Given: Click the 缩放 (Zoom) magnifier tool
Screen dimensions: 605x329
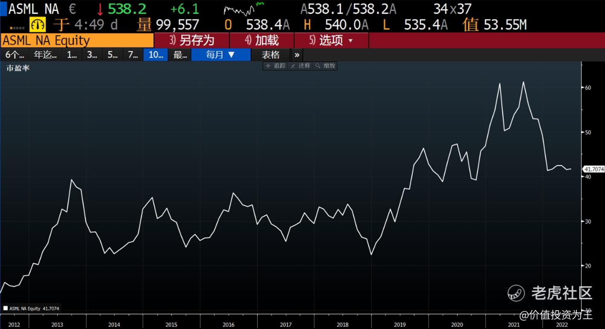Looking at the screenshot, I should coord(325,66).
